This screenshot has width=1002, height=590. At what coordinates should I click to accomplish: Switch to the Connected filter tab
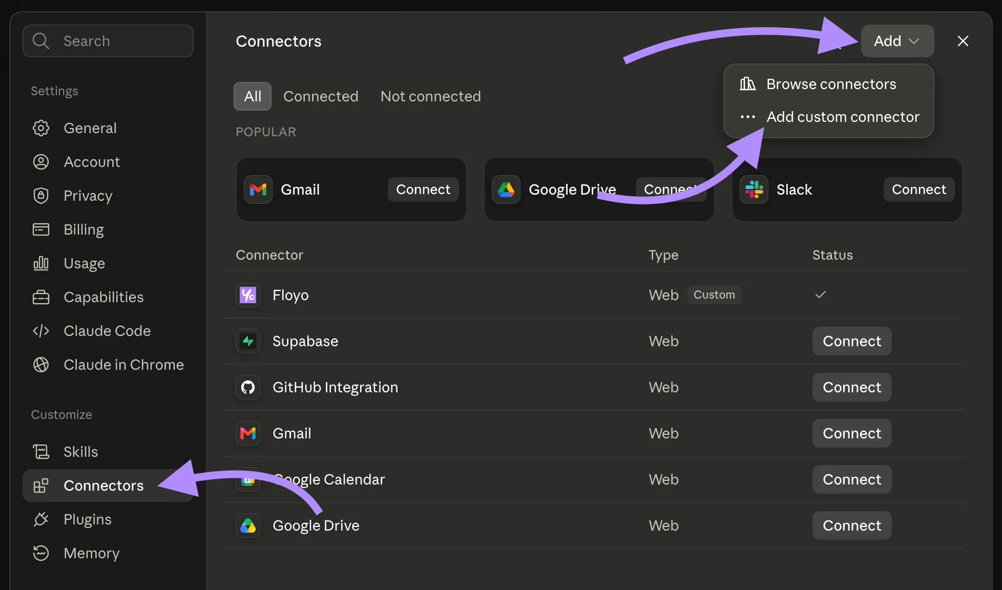point(321,96)
